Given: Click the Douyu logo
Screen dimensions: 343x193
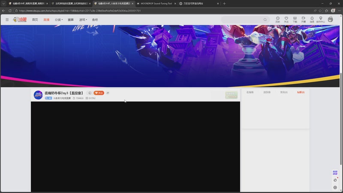Looking at the screenshot, I should [x=20, y=20].
